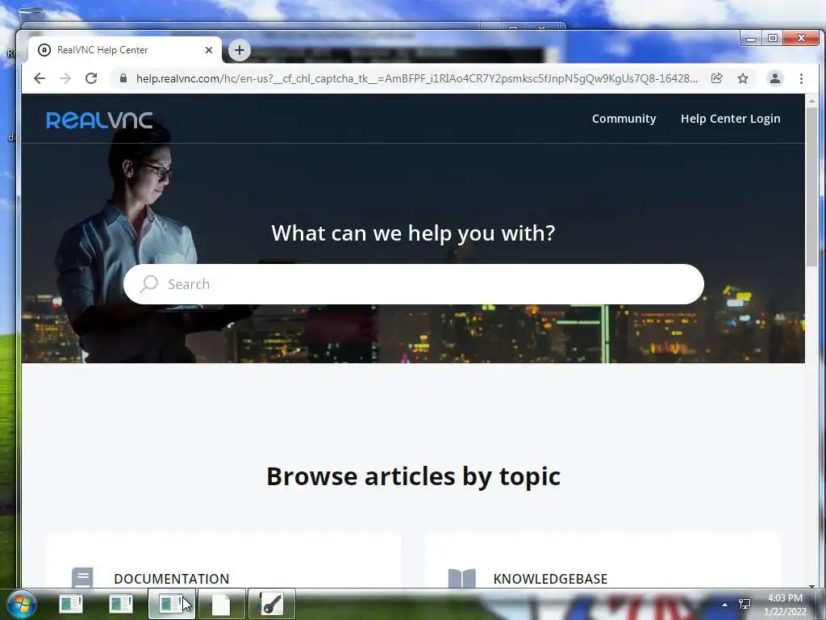Click the 'What can we help you with?' heading
Viewport: 826px width, 620px height.
click(x=414, y=233)
